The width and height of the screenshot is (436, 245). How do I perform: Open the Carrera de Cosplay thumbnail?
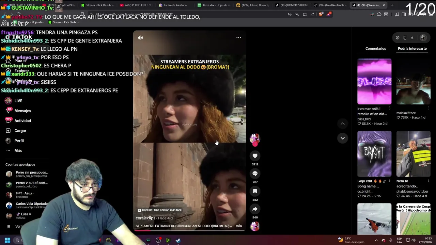click(413, 219)
